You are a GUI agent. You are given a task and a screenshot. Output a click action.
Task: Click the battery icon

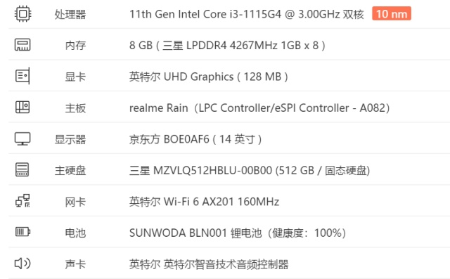click(x=22, y=232)
